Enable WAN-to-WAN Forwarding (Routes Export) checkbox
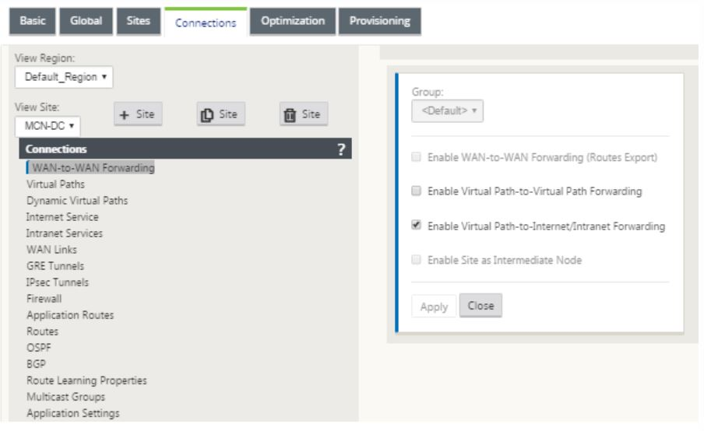704x431 pixels. (416, 157)
